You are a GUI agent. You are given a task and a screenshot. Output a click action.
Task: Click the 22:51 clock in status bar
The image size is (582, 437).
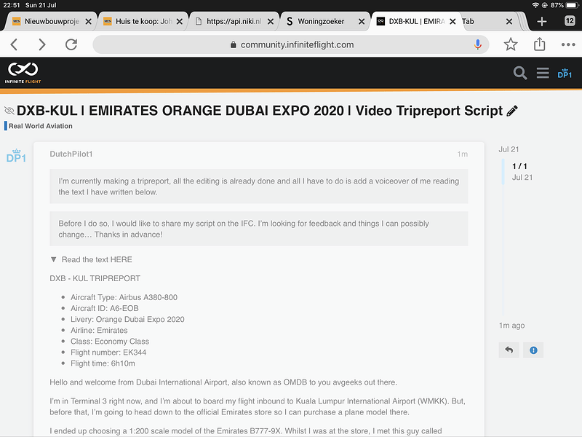point(11,5)
